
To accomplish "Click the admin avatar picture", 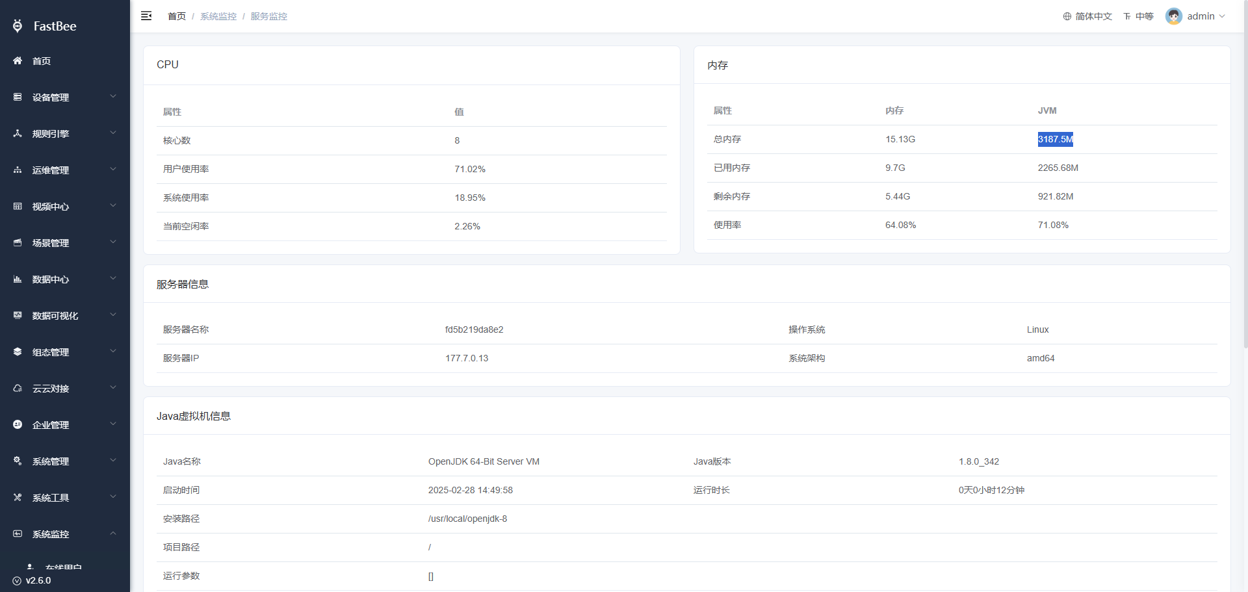I will [1174, 16].
